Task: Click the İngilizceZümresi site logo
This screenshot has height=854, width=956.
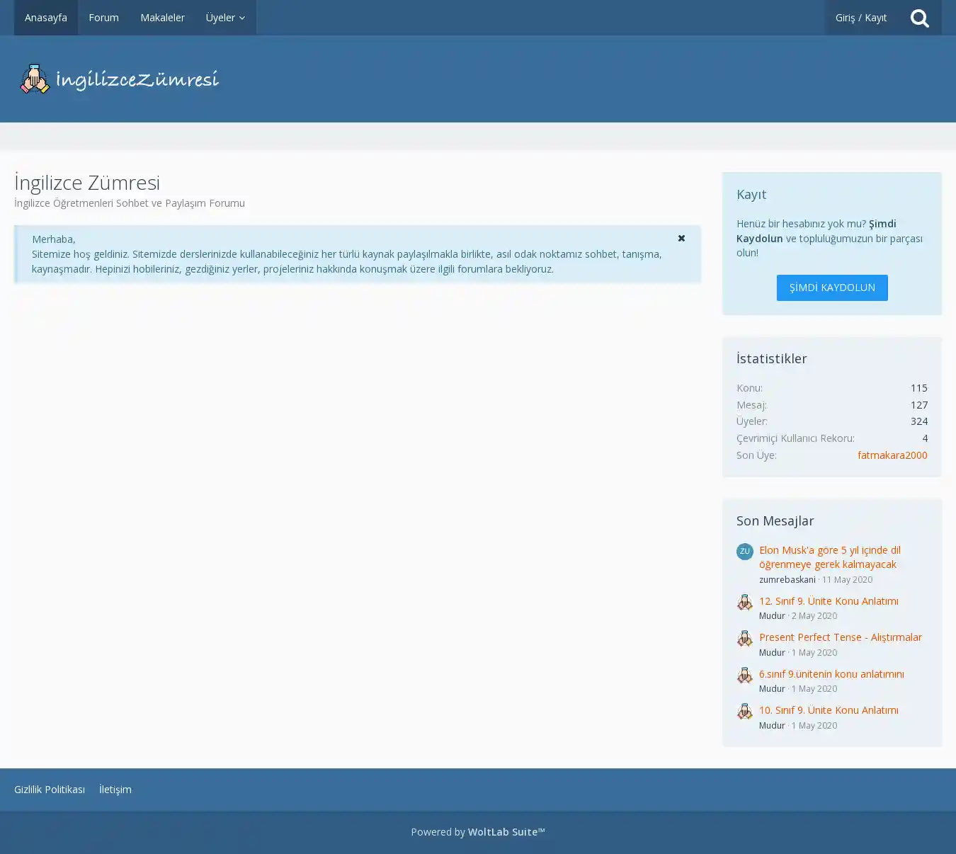Action: pos(120,79)
